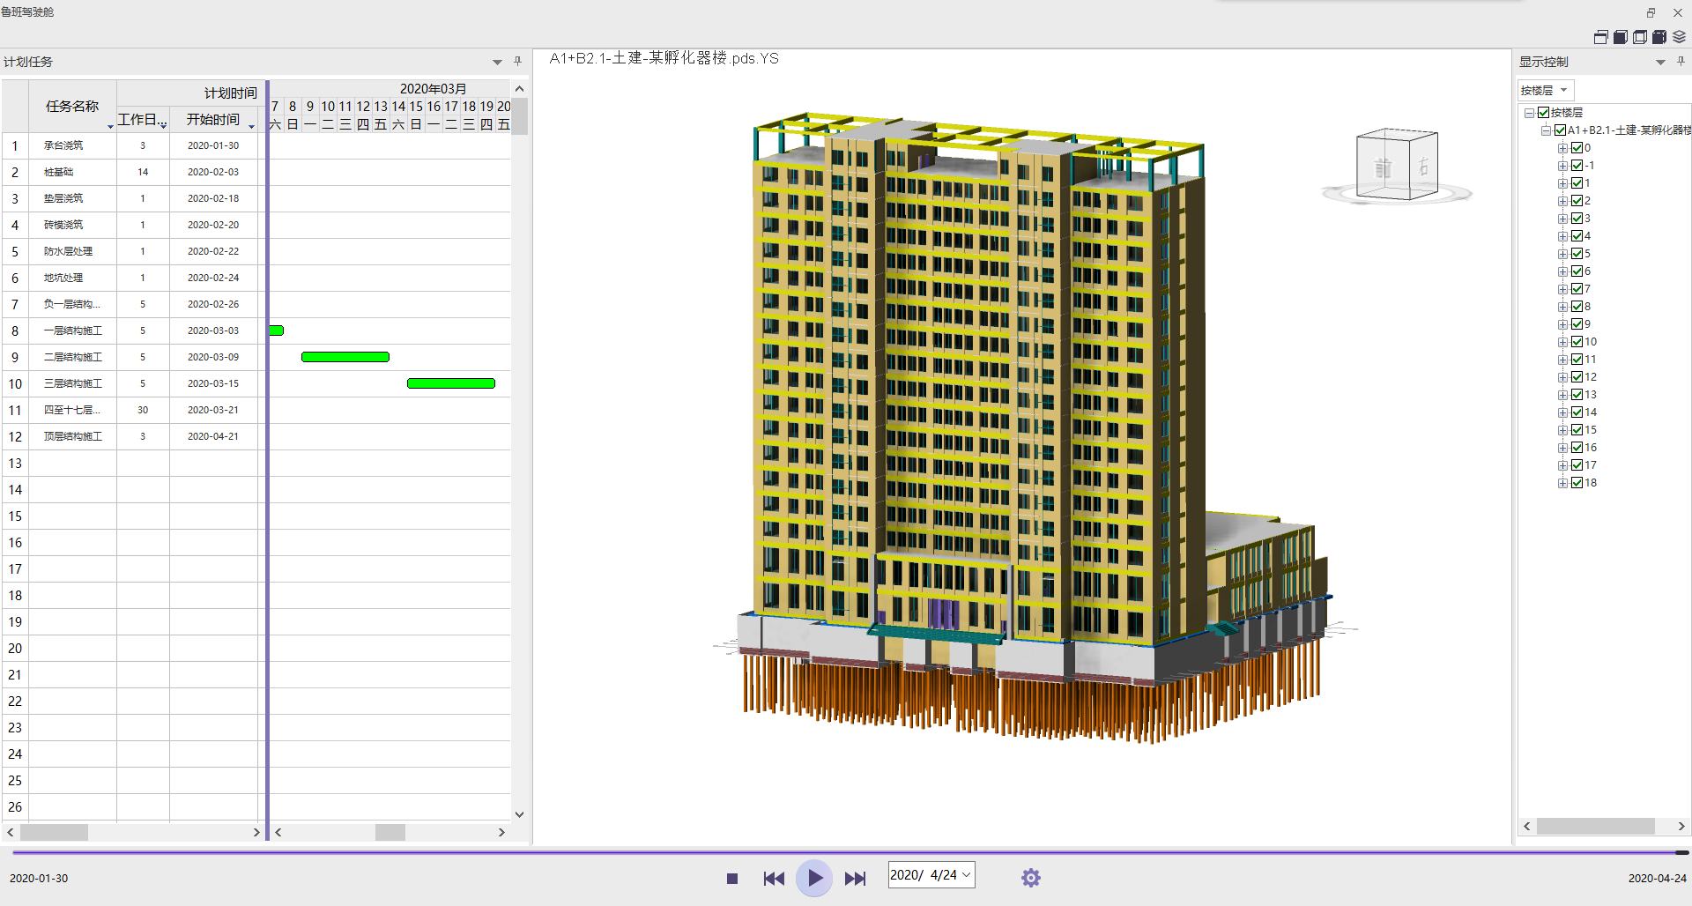The height and width of the screenshot is (906, 1692).
Task: Click the view cube navigation widget
Action: point(1397,166)
